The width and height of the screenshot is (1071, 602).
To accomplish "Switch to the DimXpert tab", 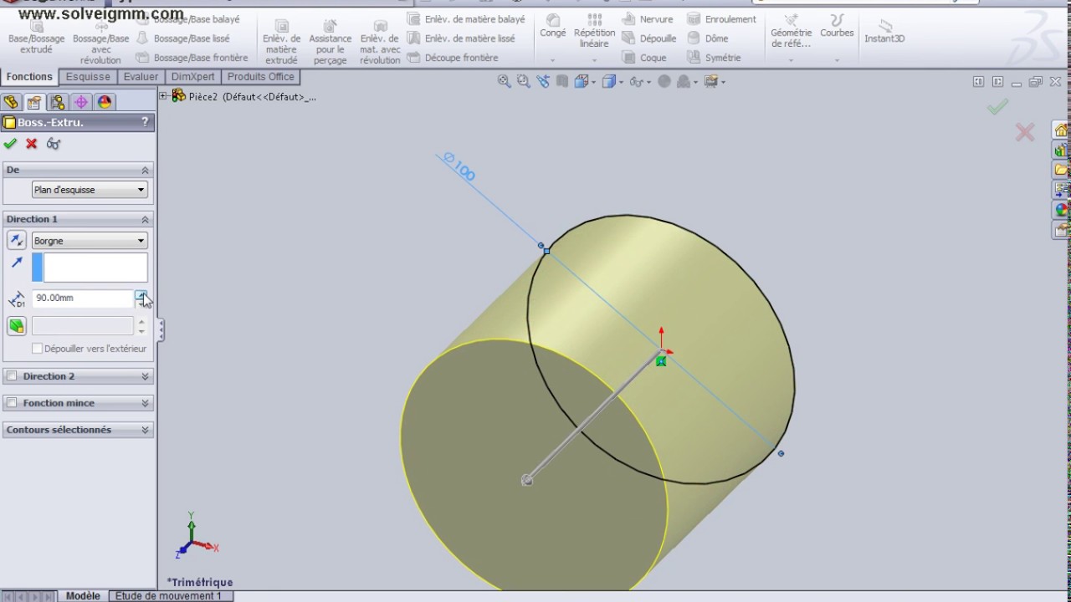I will coord(193,77).
